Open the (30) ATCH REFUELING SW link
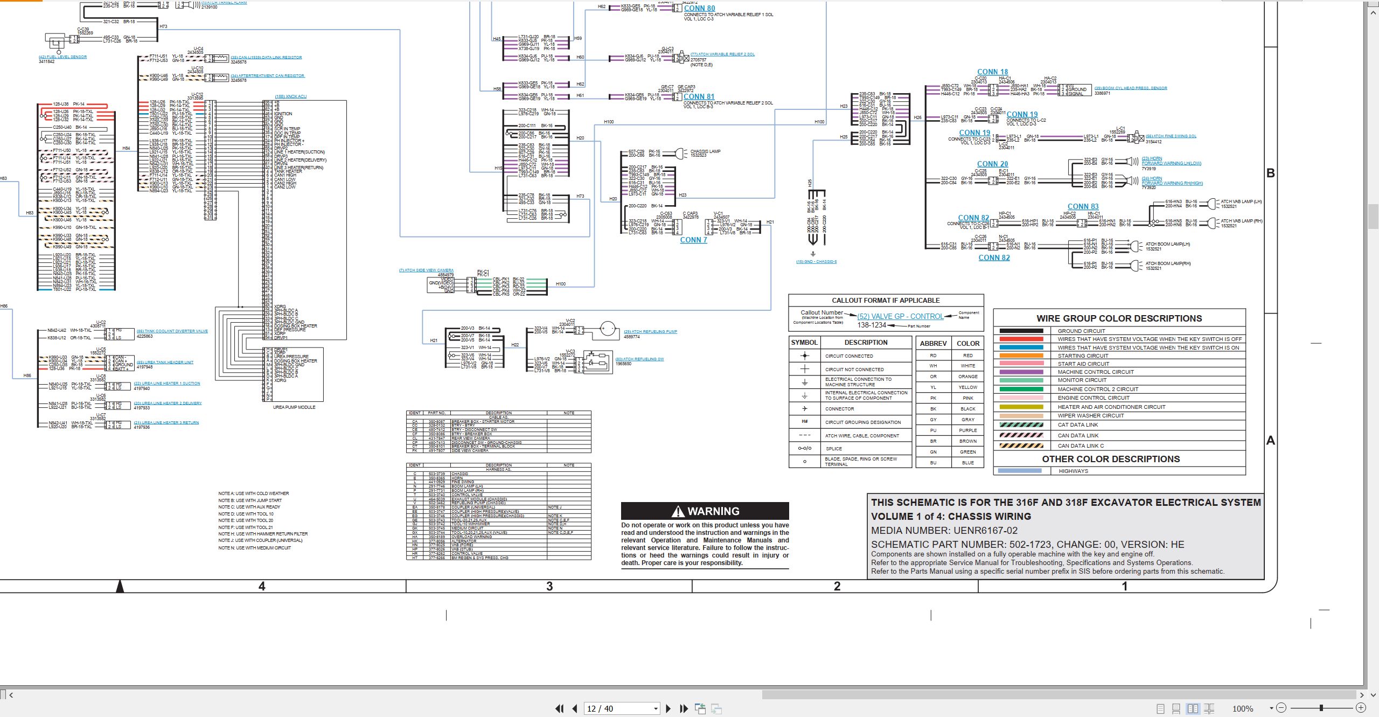The width and height of the screenshot is (1379, 717). click(639, 359)
